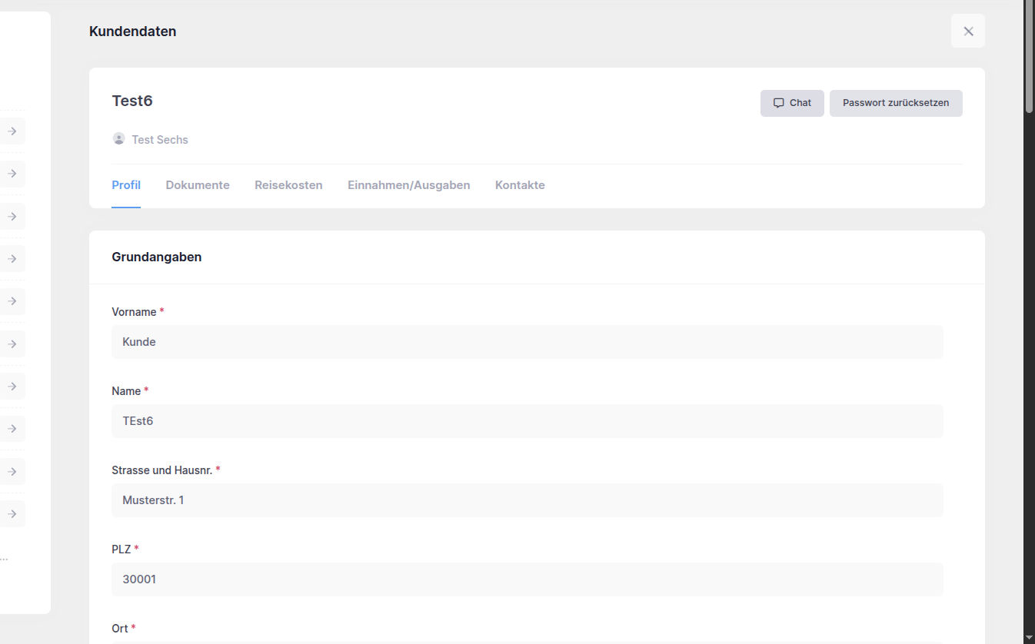Select the Einnahmen/Ausgaben tab
This screenshot has height=644, width=1035.
tap(409, 184)
